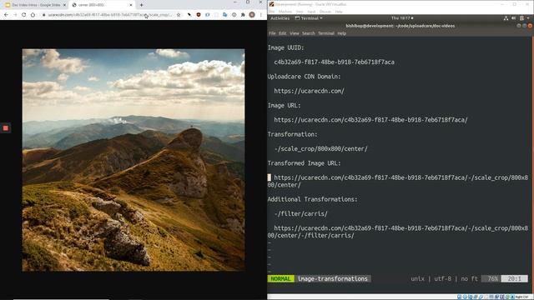
Task: Click the 'Additional Transformations:' heading
Action: coord(313,199)
